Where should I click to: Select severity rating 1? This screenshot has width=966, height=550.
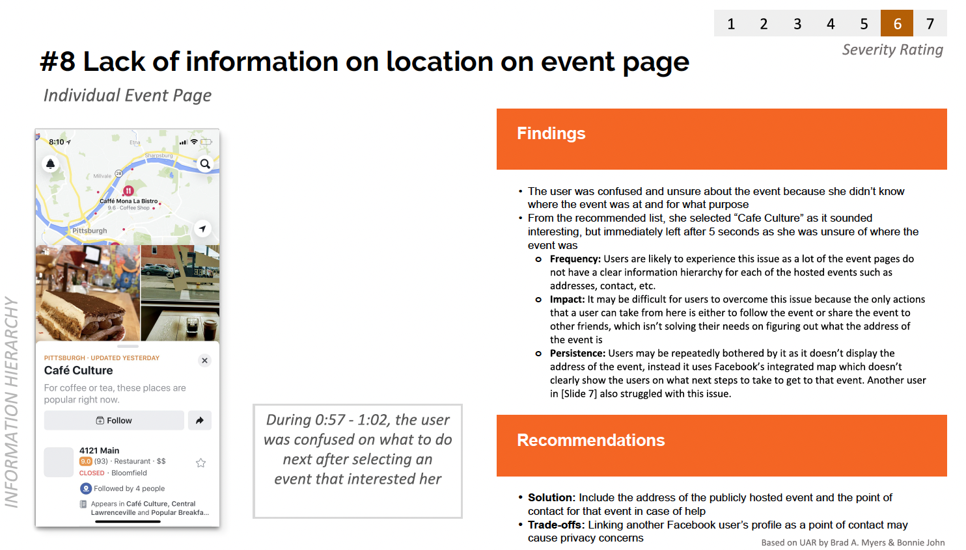click(x=730, y=24)
